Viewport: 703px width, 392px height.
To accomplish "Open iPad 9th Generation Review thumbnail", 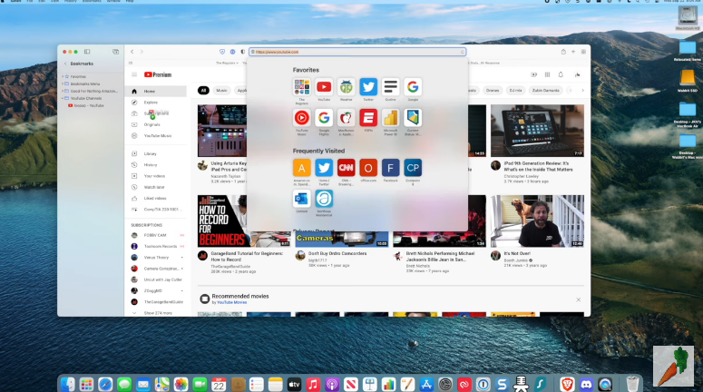I will [x=537, y=131].
